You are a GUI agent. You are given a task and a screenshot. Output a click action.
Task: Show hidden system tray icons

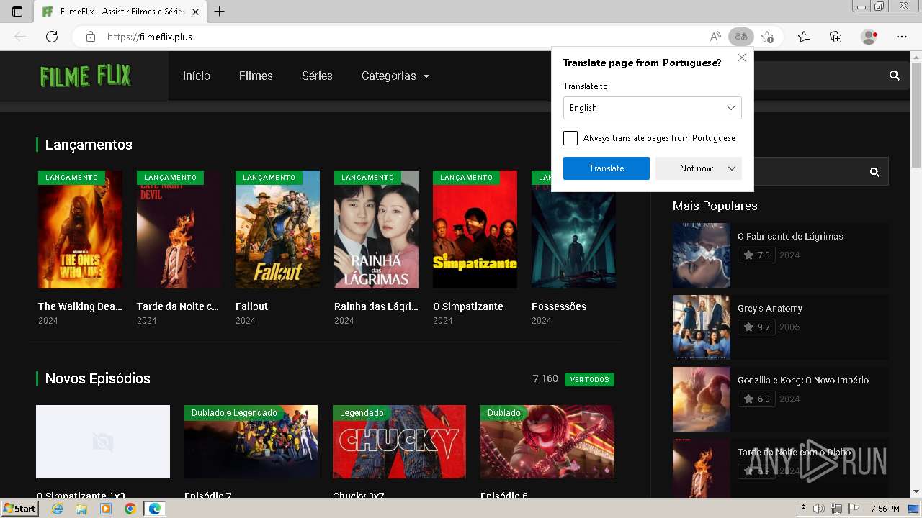pyautogui.click(x=804, y=509)
